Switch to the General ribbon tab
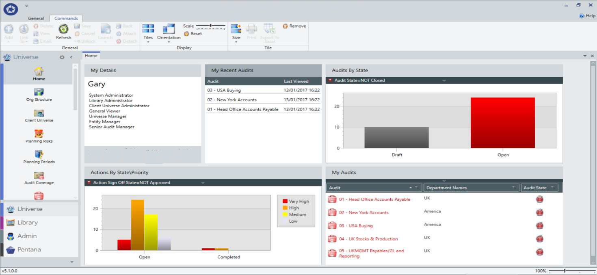597x275 pixels. click(x=36, y=18)
